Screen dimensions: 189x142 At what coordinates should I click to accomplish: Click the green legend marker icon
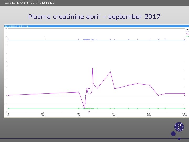(x=187, y=36)
